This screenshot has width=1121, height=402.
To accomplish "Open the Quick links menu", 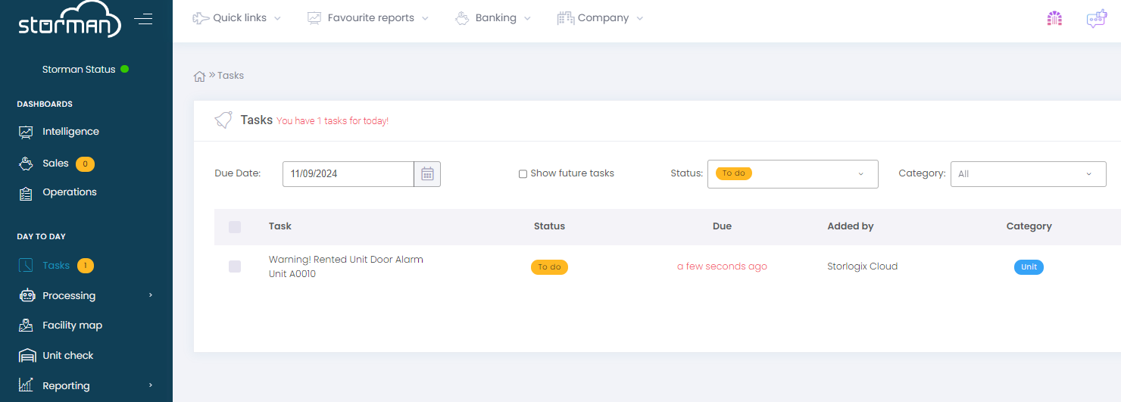I will tap(236, 18).
